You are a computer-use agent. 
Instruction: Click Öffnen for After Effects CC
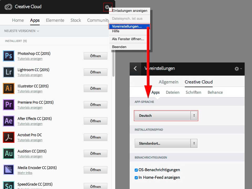pyautogui.click(x=96, y=121)
